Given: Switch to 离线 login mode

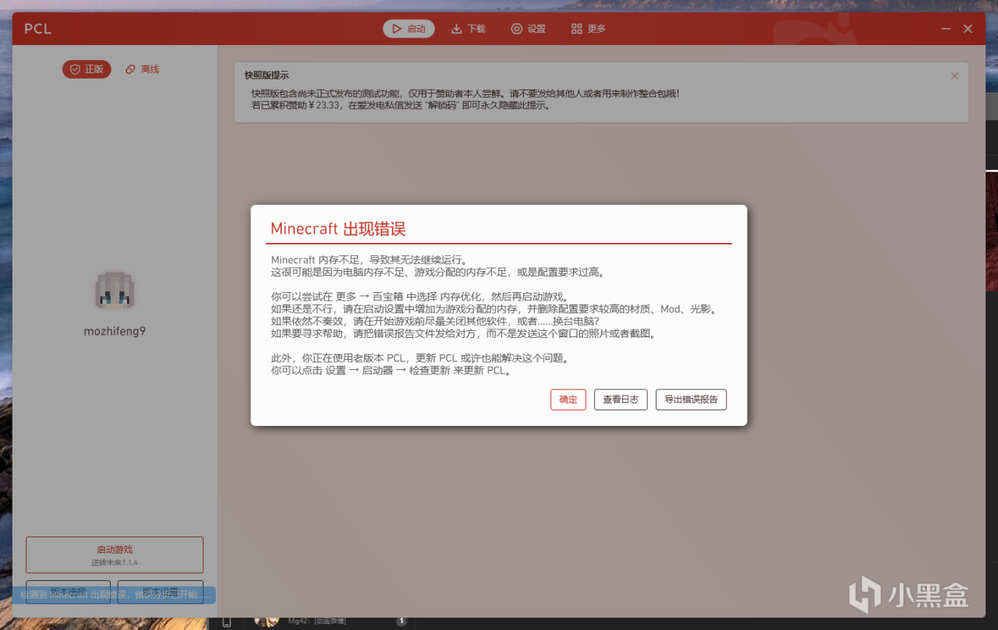Looking at the screenshot, I should point(142,69).
